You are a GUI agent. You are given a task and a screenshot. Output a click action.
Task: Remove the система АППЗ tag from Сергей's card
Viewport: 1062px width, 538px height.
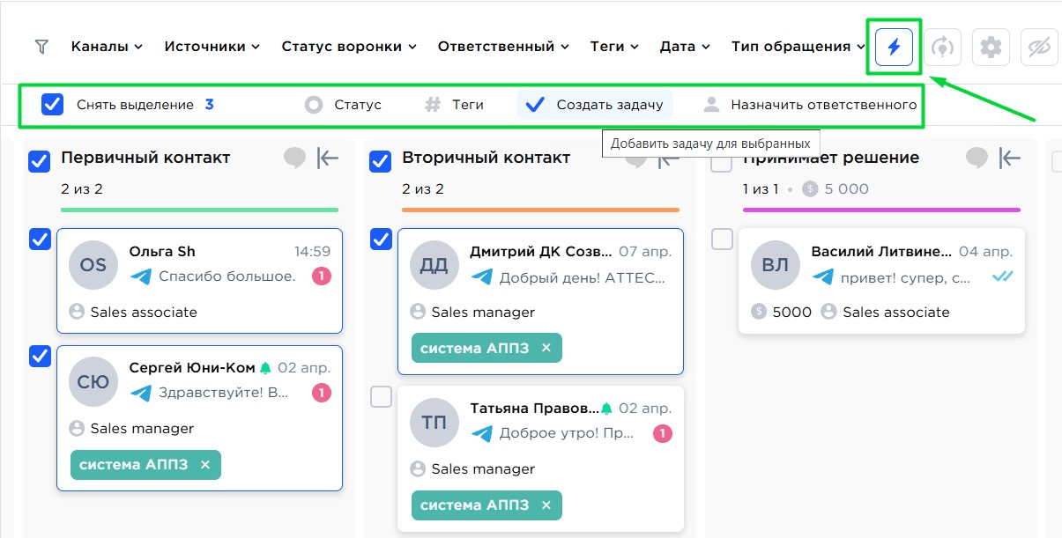pos(204,465)
